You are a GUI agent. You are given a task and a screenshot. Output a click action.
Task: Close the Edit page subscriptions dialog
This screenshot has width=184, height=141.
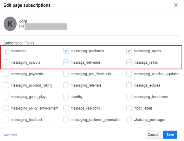[x=176, y=5]
